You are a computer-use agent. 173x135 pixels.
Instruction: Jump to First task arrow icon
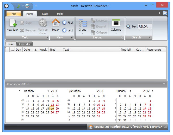click(x=64, y=23)
